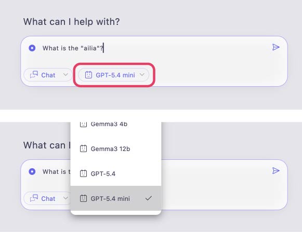The width and height of the screenshot is (302, 232).
Task: Click the highlighted GPT-5.4 mini menu row
Action: (x=116, y=198)
